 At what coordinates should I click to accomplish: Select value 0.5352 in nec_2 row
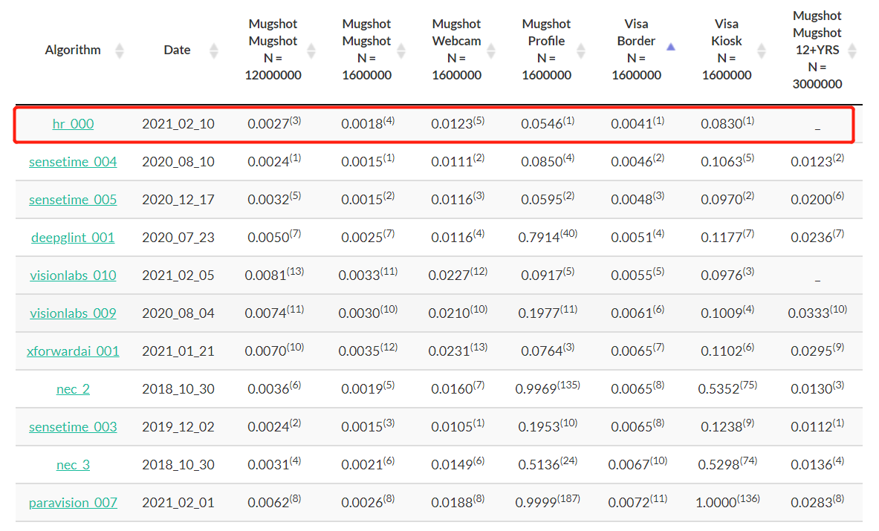(719, 389)
